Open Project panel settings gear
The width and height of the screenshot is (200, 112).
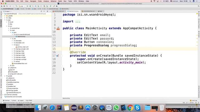(47, 11)
